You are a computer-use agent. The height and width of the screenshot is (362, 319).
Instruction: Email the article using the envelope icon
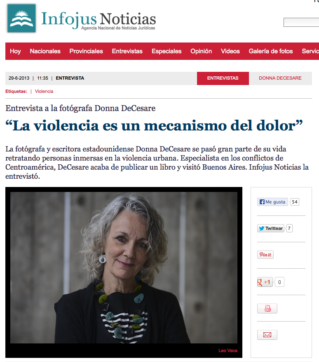coord(267,335)
